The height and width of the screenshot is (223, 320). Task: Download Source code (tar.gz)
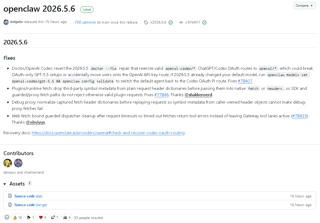(30, 205)
